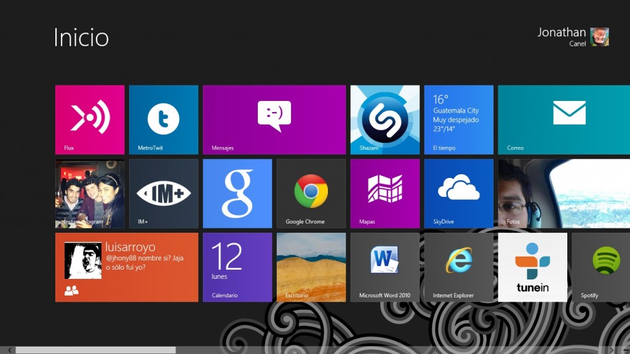Click the "Muy despejado" weather condition
Image resolution: width=630 pixels, height=354 pixels.
[456, 119]
